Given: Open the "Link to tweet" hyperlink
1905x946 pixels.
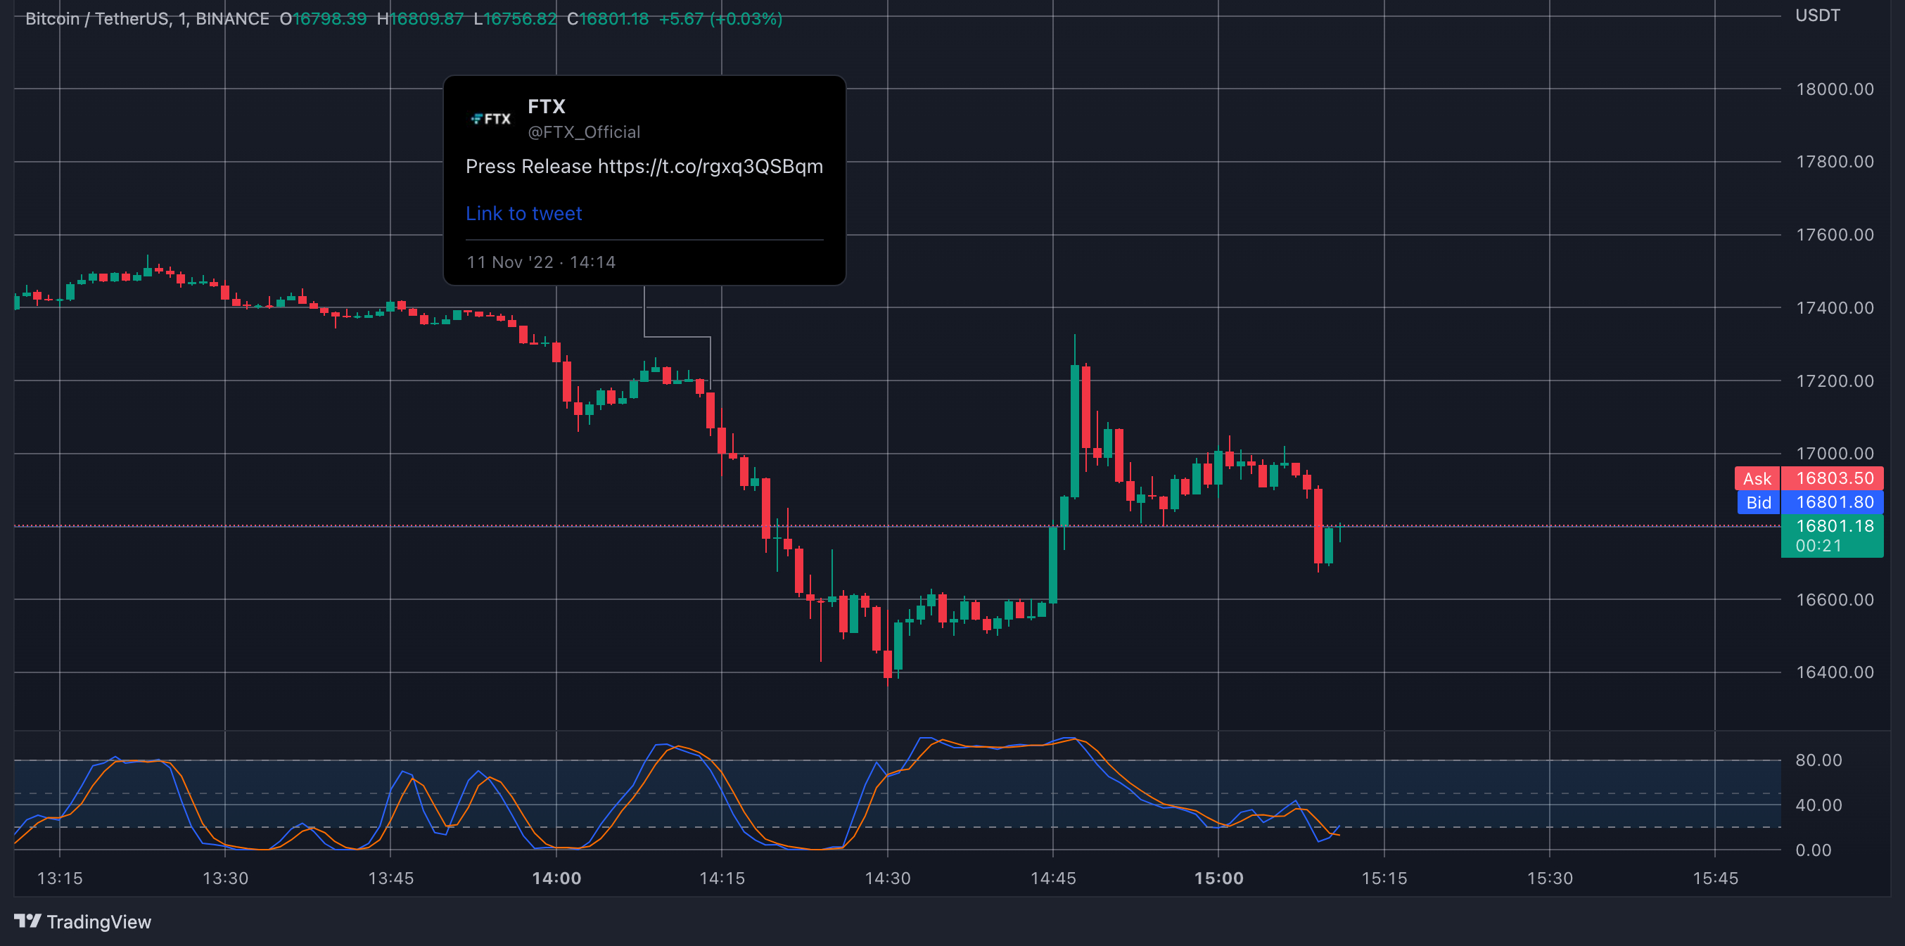Looking at the screenshot, I should click(x=523, y=214).
